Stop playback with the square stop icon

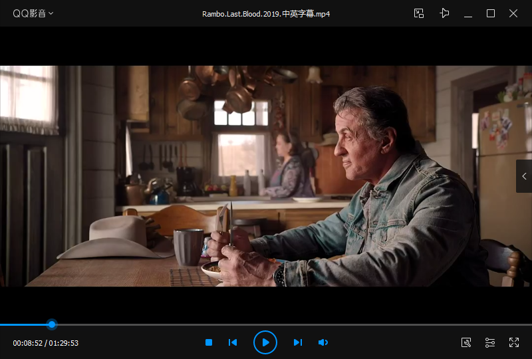(209, 342)
